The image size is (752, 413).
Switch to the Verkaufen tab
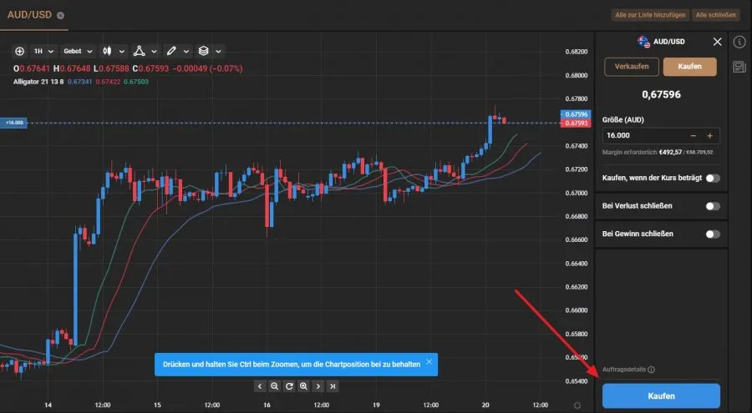[632, 67]
